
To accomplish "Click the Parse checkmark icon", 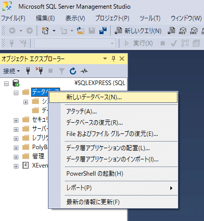I will (174, 43).
